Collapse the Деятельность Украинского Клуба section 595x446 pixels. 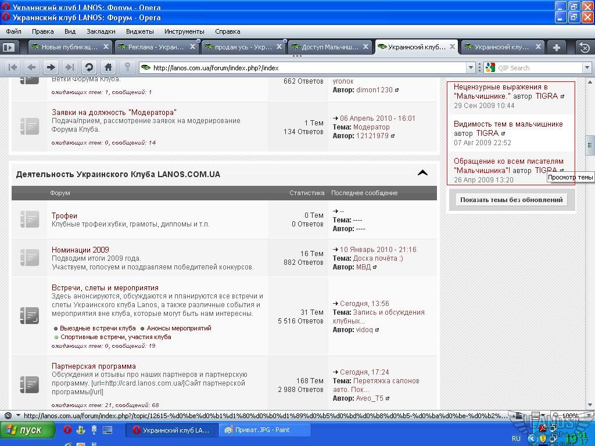pyautogui.click(x=422, y=173)
